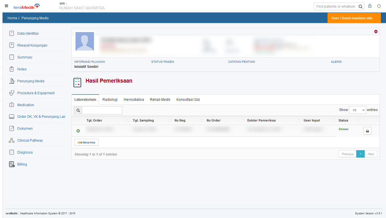386x218 pixels.
Task: Click the User Donni maulana sifa button
Action: (354, 18)
